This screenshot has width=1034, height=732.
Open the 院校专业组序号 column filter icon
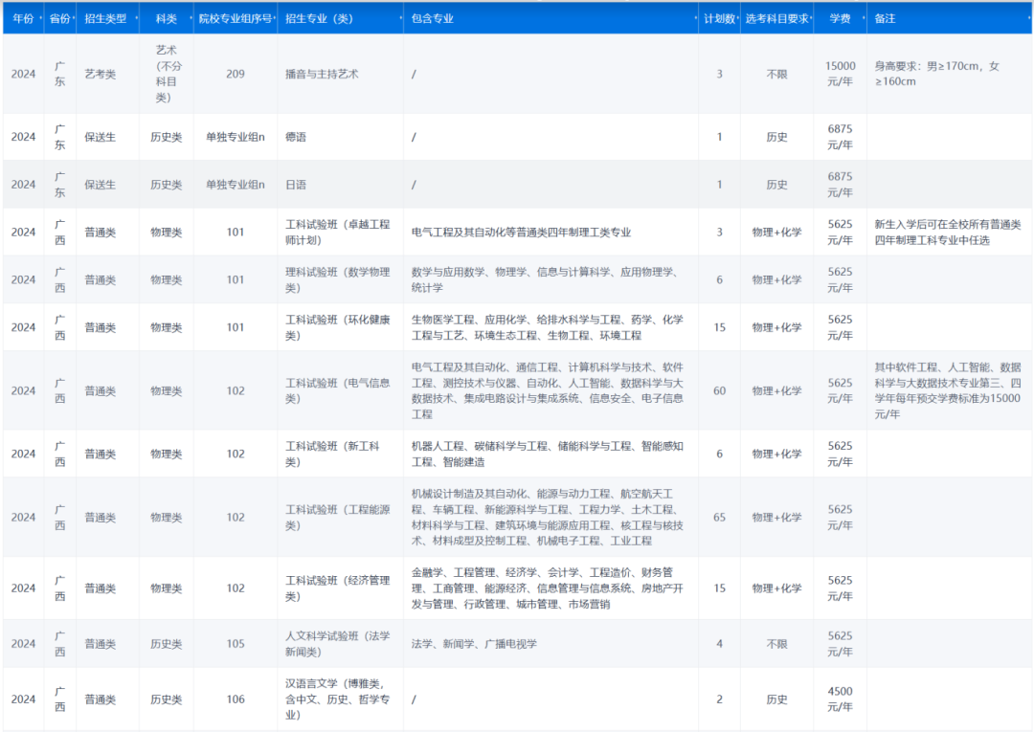click(x=276, y=18)
